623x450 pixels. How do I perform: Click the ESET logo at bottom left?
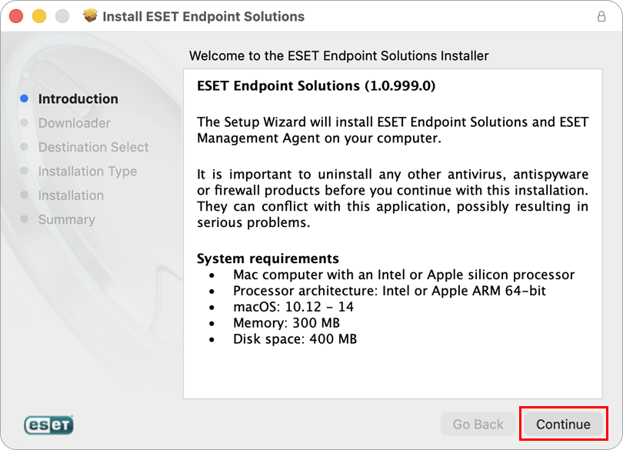[x=48, y=425]
